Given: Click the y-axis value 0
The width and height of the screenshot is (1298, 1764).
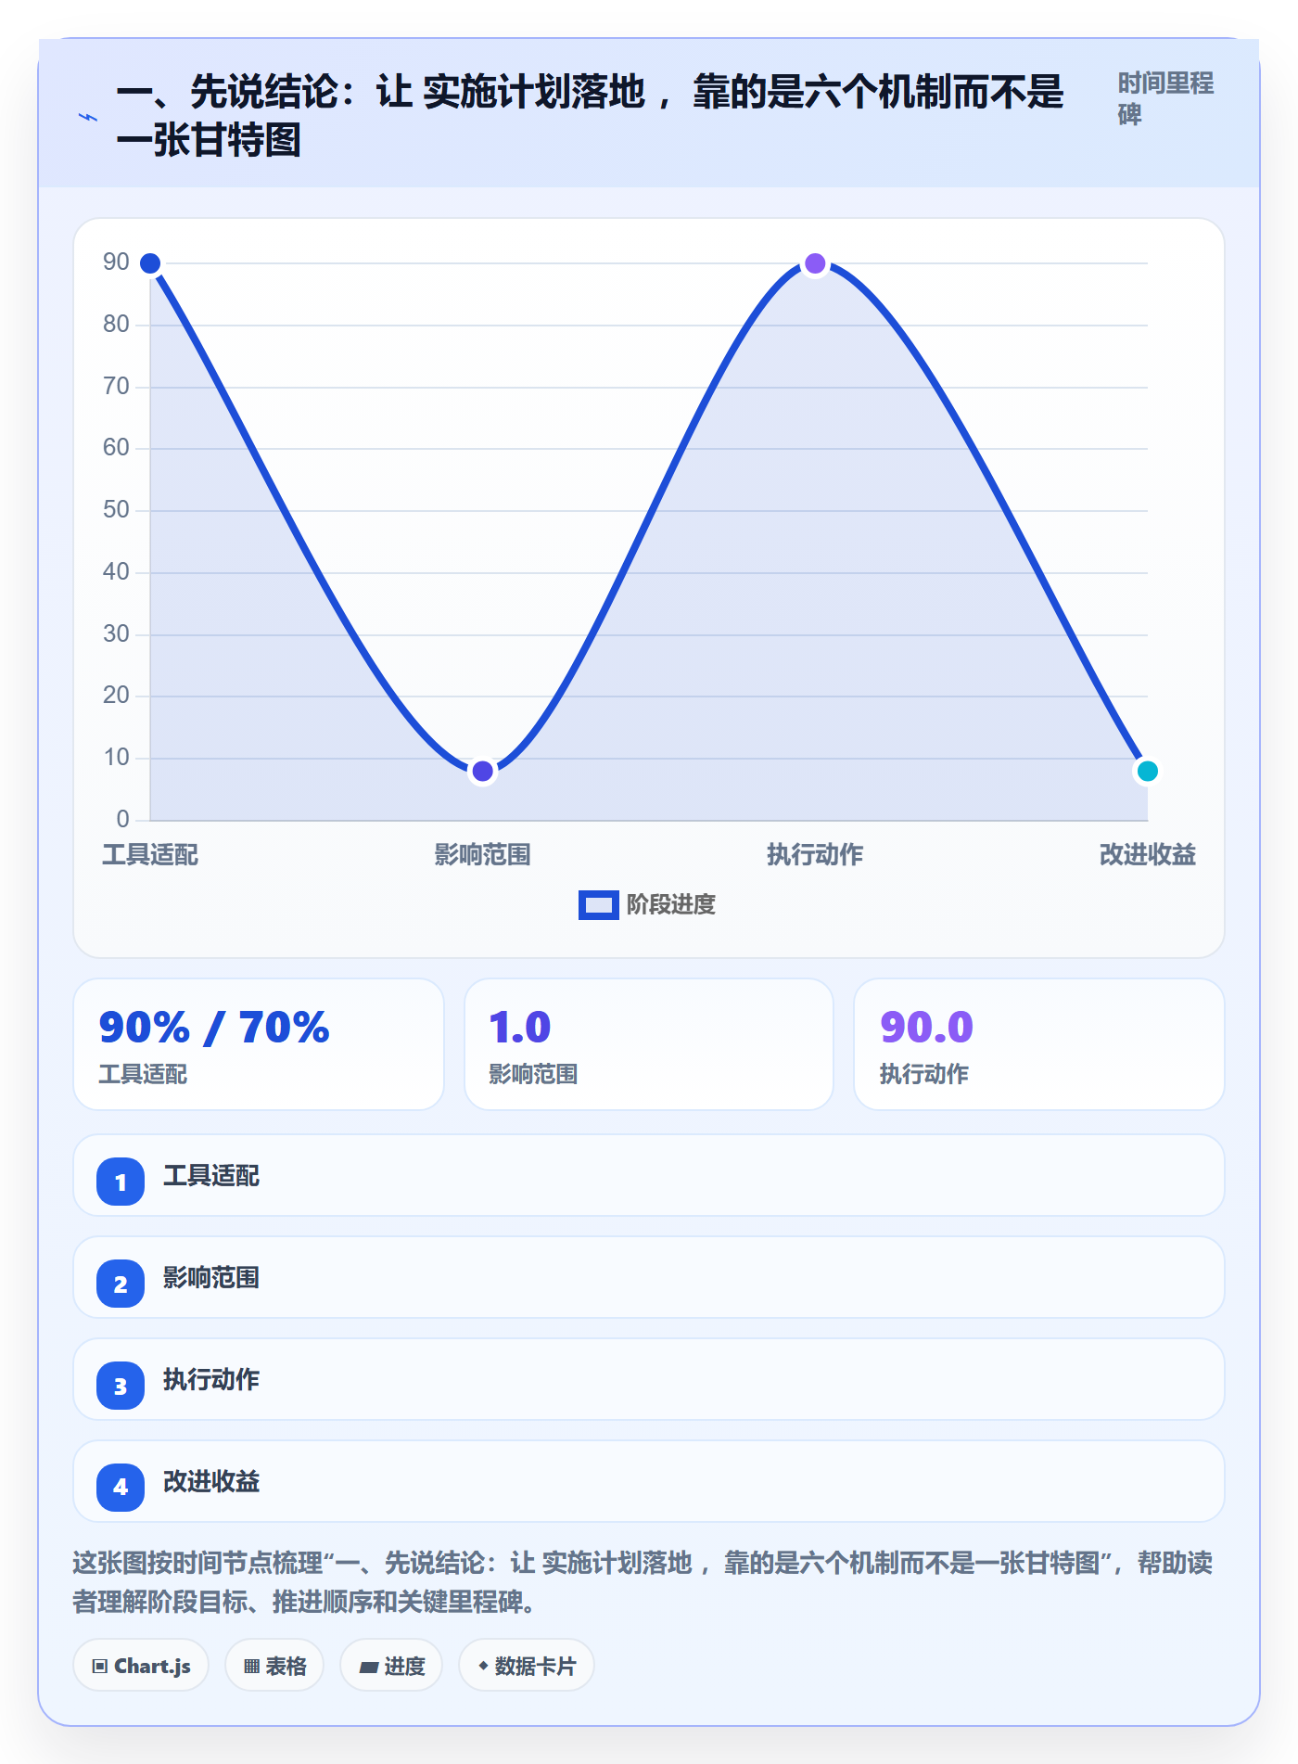Looking at the screenshot, I should point(122,820).
